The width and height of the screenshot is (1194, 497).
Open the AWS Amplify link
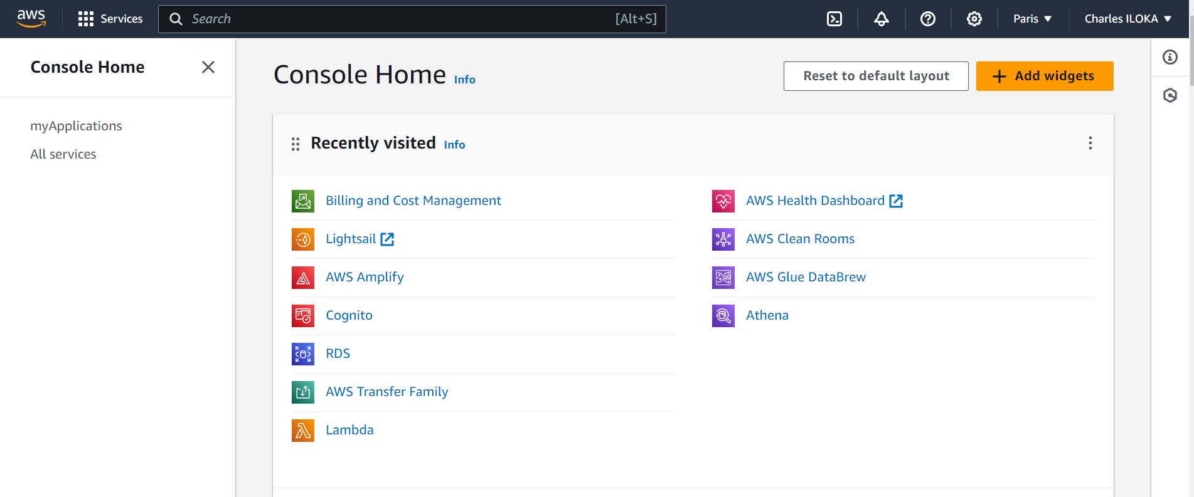[x=365, y=277]
